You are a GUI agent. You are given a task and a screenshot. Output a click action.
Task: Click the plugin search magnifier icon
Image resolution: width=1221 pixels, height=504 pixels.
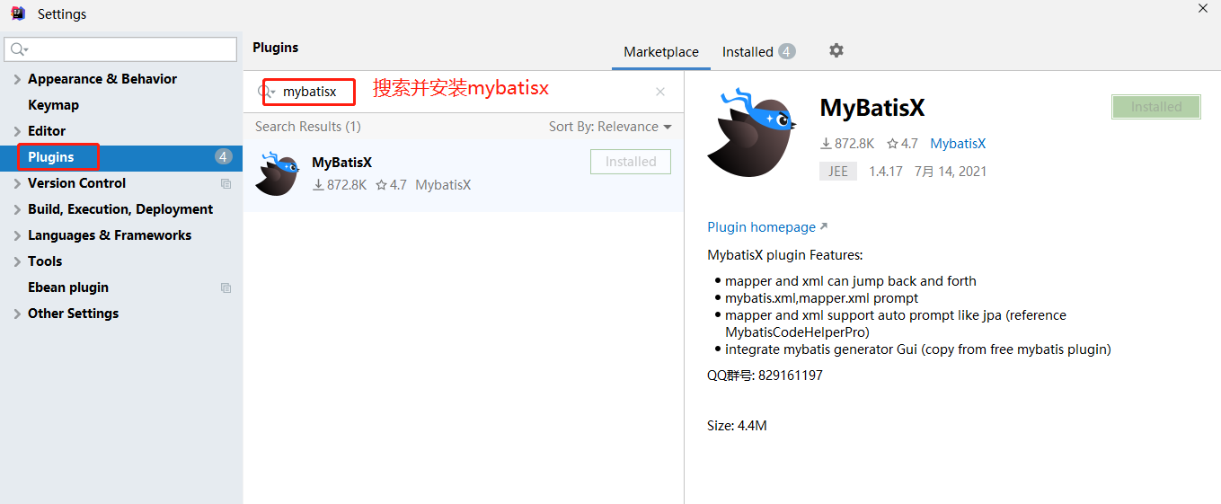tap(267, 92)
